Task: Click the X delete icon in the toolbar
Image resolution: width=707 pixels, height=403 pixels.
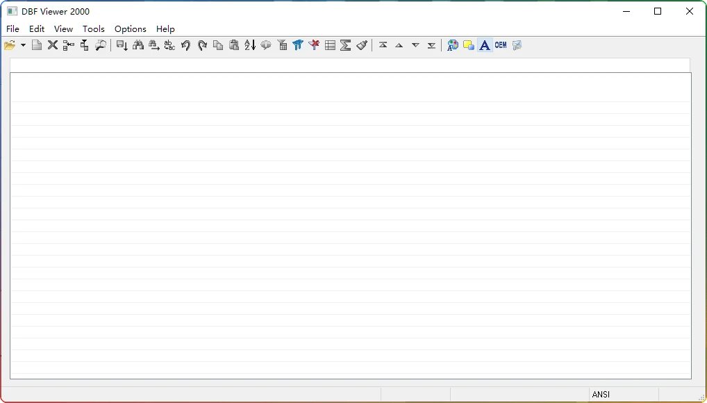Action: (x=53, y=45)
